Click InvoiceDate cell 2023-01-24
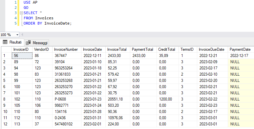The height and width of the screenshot is (129, 254). pos(94,105)
